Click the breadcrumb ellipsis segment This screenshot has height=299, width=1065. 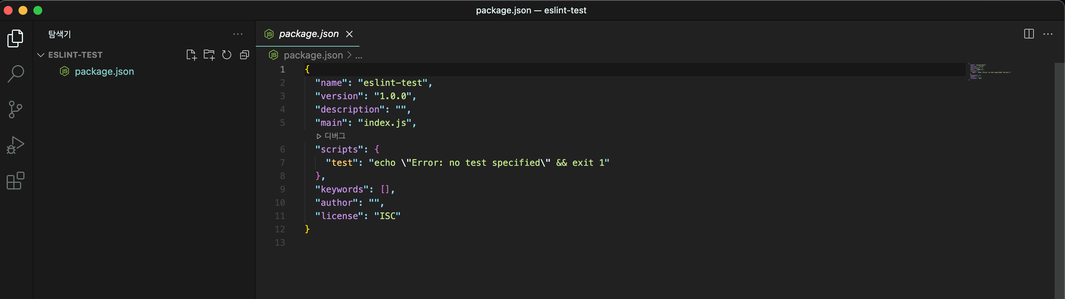click(359, 56)
